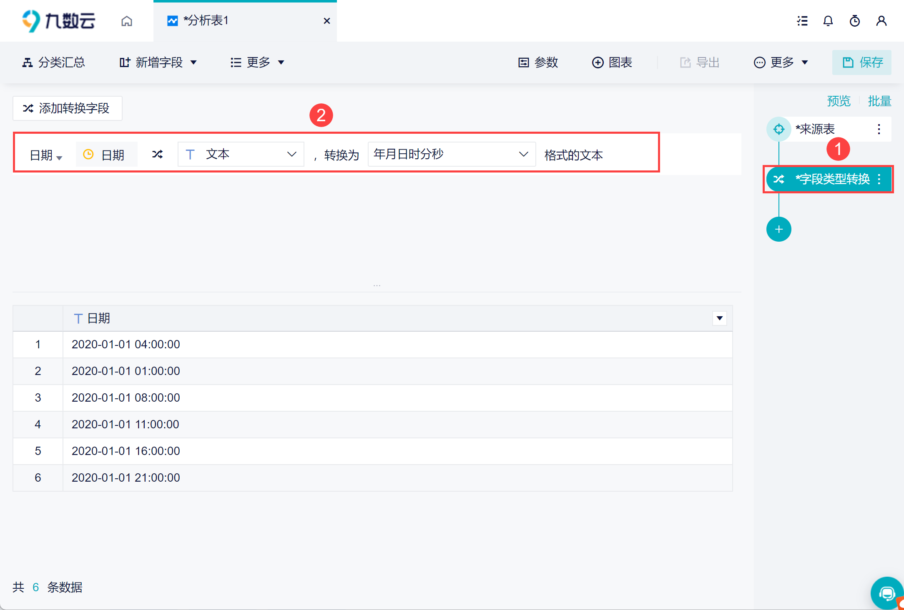Viewport: 904px width, 610px height.
Task: Open the user account icon
Action: [881, 21]
